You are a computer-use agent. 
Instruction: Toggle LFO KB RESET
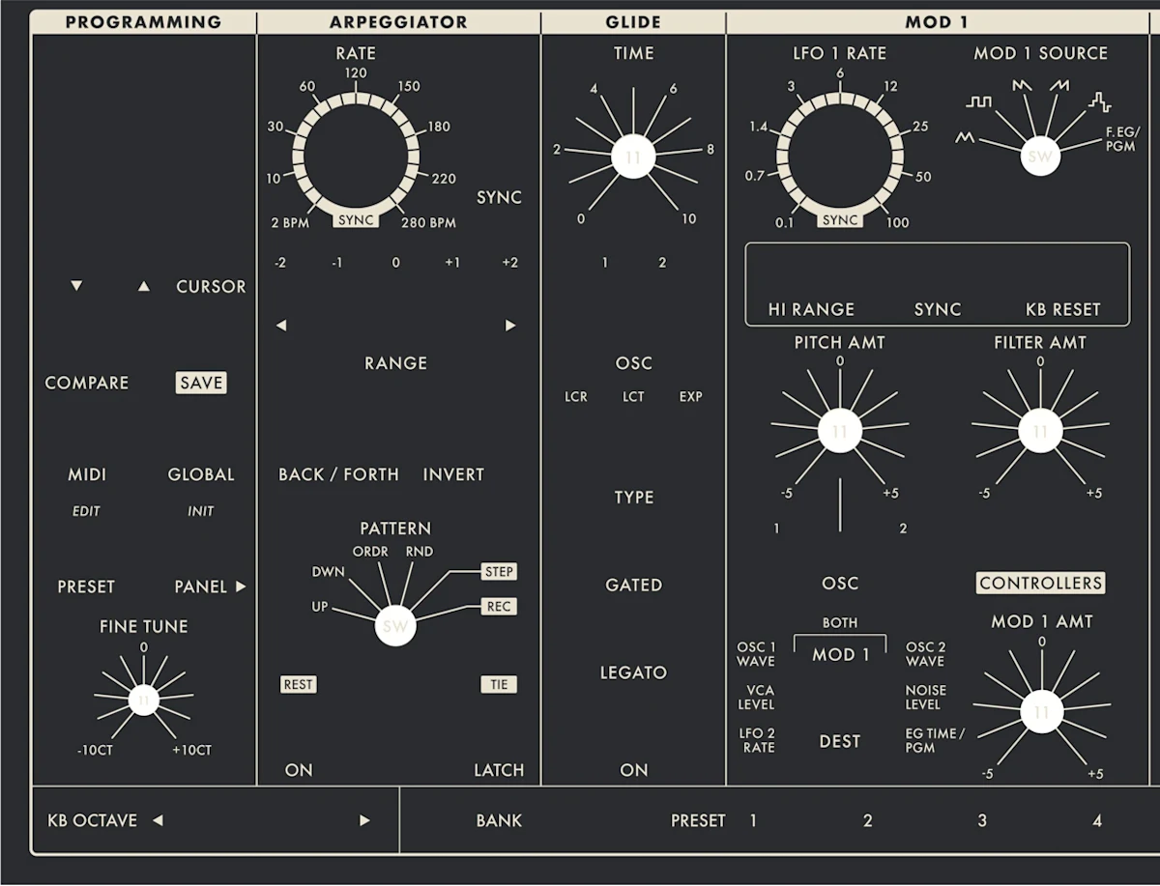tap(1062, 309)
